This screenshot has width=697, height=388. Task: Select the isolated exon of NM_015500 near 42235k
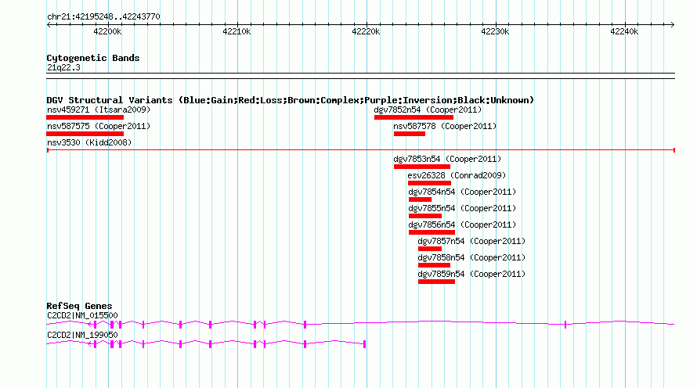[x=565, y=325]
